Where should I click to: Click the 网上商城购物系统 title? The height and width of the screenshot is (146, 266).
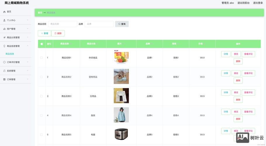pyautogui.click(x=17, y=3)
